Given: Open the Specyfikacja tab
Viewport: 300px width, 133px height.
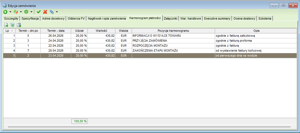Looking at the screenshot, I should pos(30,18).
